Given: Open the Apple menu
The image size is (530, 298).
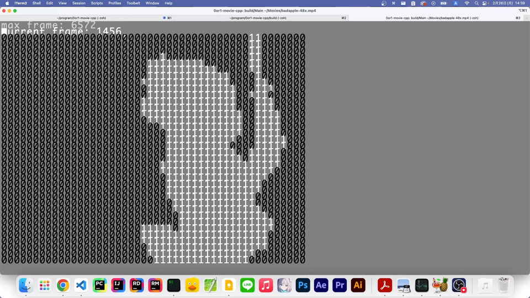Looking at the screenshot, I should [x=7, y=3].
